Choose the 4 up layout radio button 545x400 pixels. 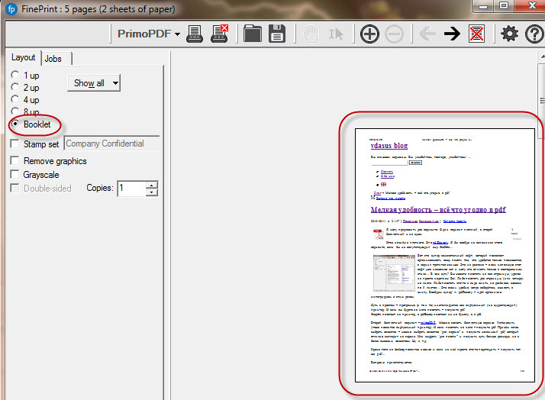tap(15, 100)
